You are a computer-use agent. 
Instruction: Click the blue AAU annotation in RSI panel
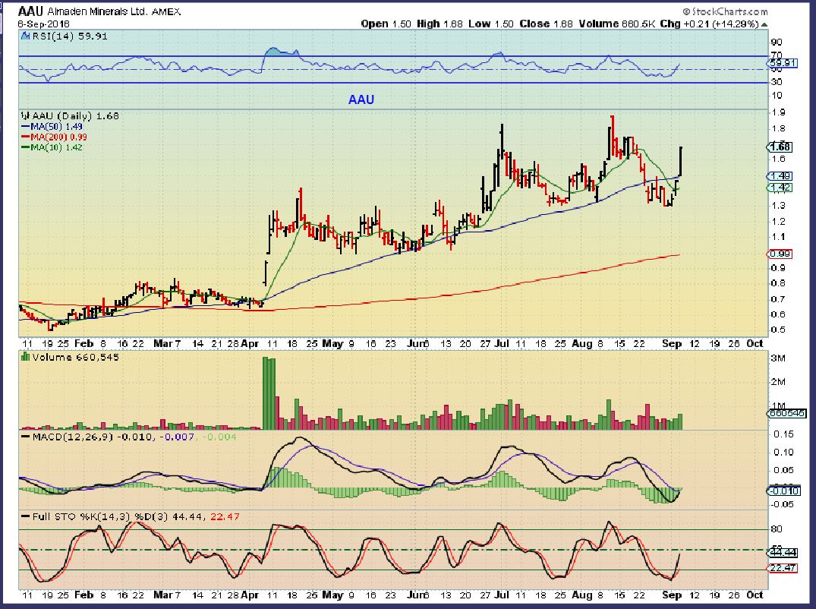361,99
